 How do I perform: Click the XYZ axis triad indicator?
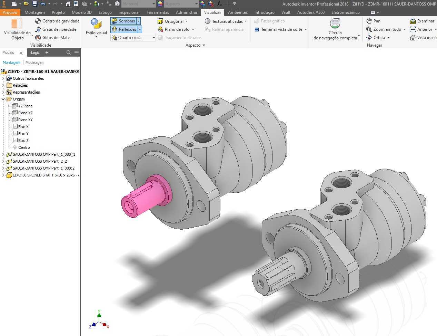[99, 320]
